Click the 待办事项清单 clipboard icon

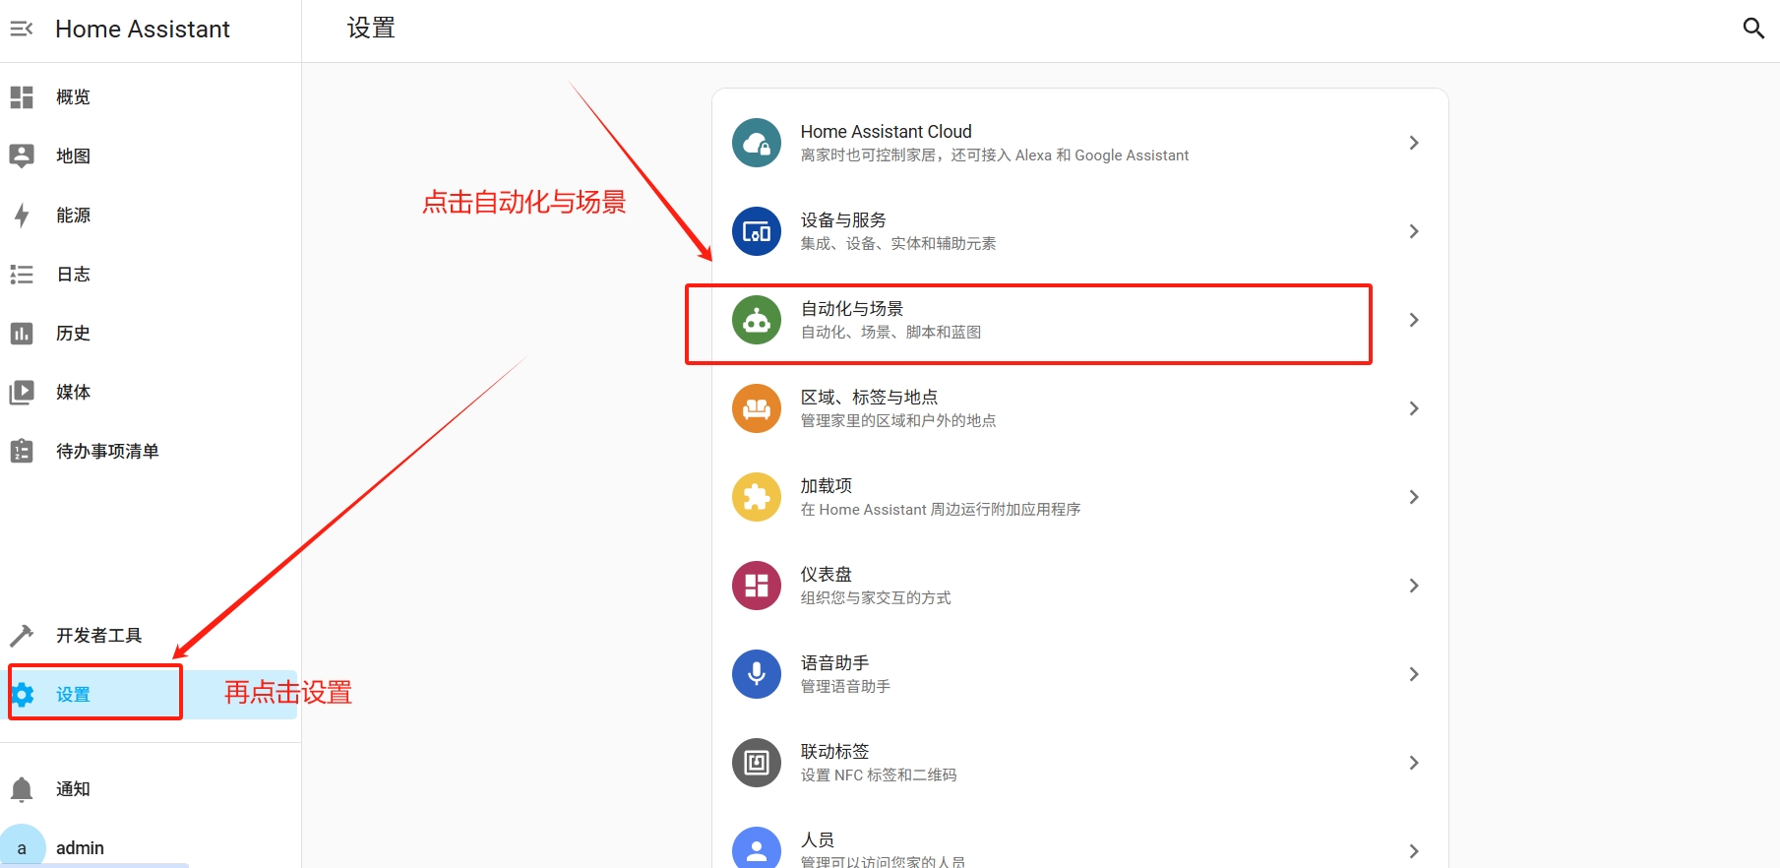(22, 451)
